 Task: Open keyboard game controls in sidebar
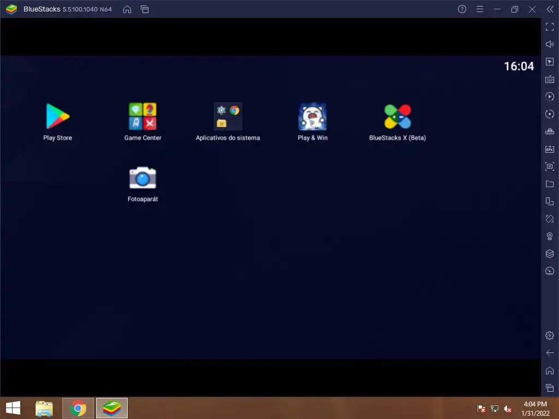[550, 79]
